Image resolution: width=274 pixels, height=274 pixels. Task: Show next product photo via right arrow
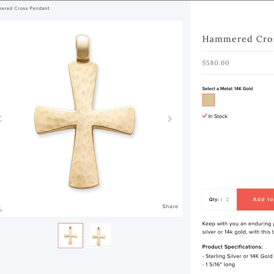click(x=170, y=119)
